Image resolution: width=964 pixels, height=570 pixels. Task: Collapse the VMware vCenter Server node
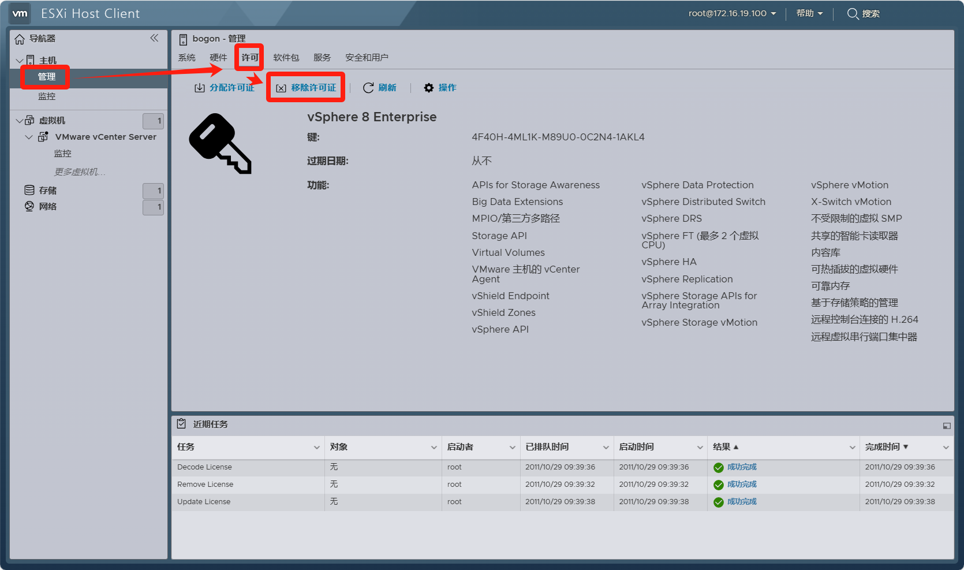pyautogui.click(x=29, y=137)
